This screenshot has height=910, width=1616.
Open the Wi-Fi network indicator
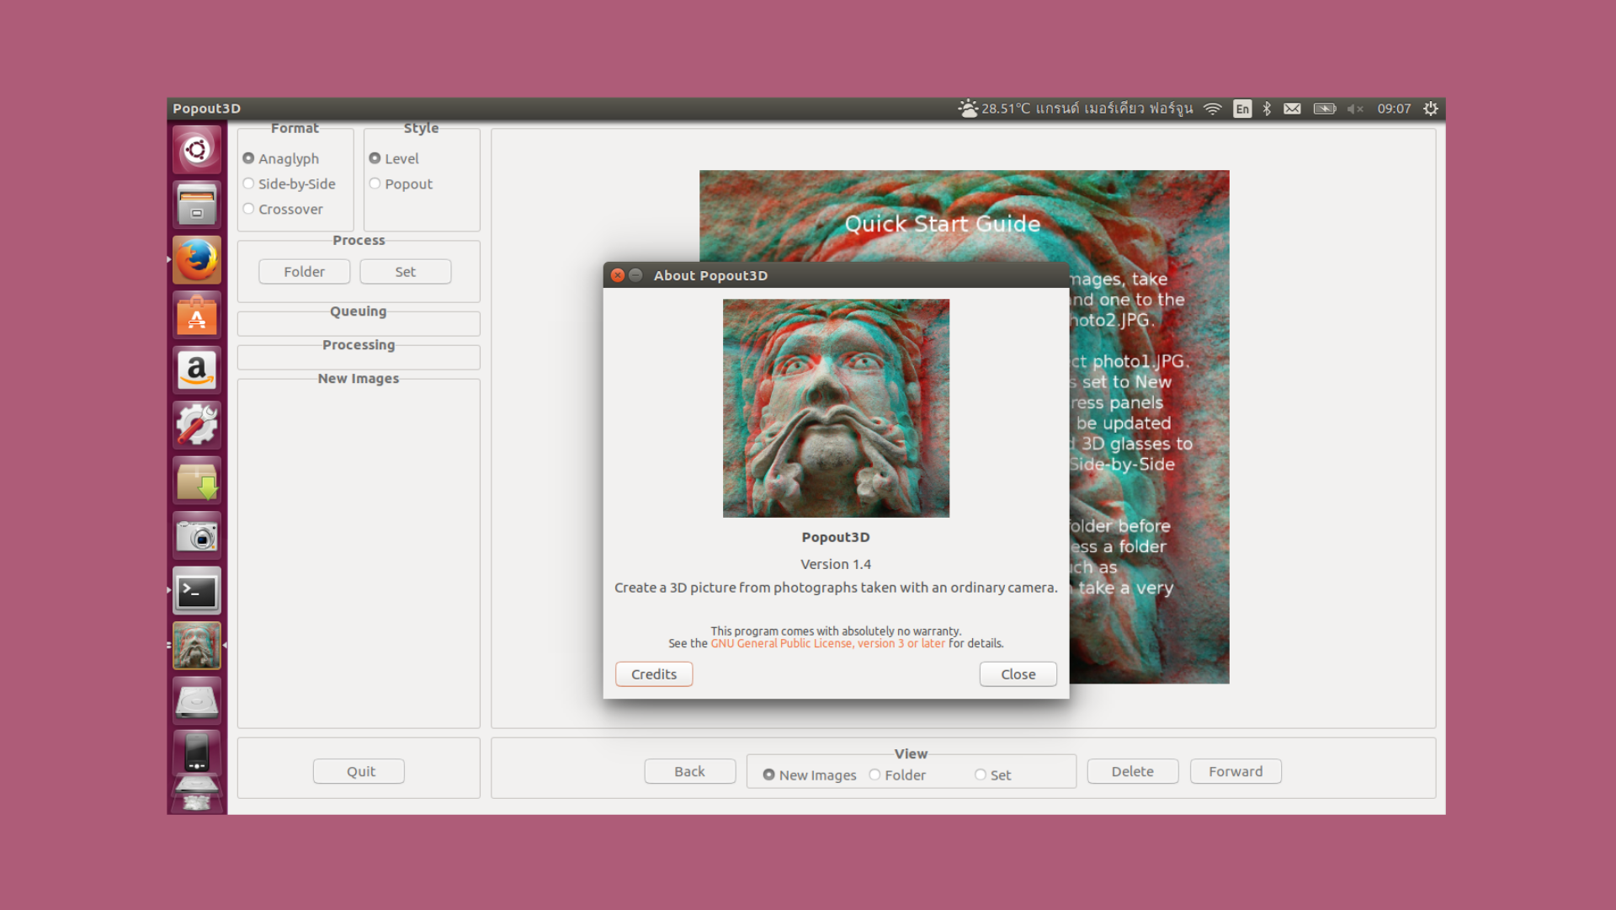click(1212, 109)
